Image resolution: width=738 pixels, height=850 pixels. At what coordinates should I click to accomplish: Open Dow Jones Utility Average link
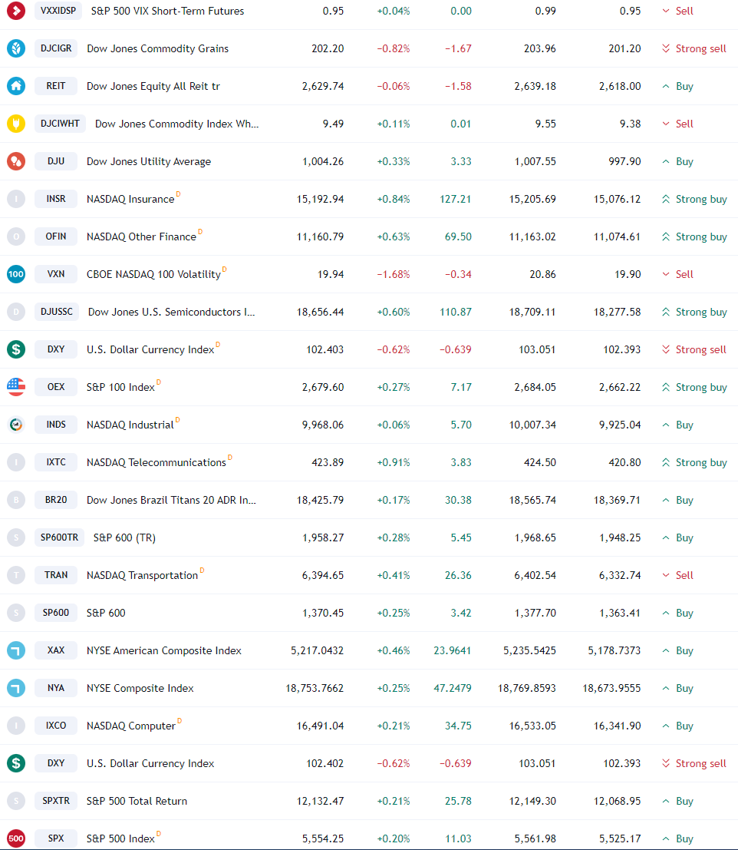pos(149,161)
